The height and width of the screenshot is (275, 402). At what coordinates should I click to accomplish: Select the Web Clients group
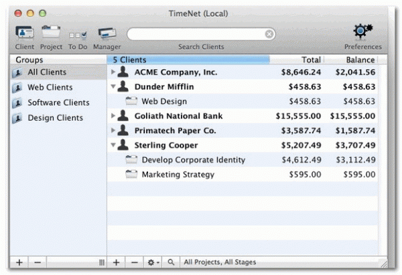click(x=58, y=87)
